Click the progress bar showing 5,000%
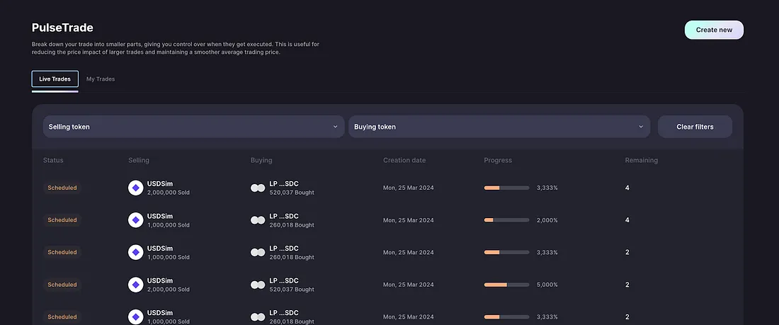The height and width of the screenshot is (325, 779). tap(506, 285)
